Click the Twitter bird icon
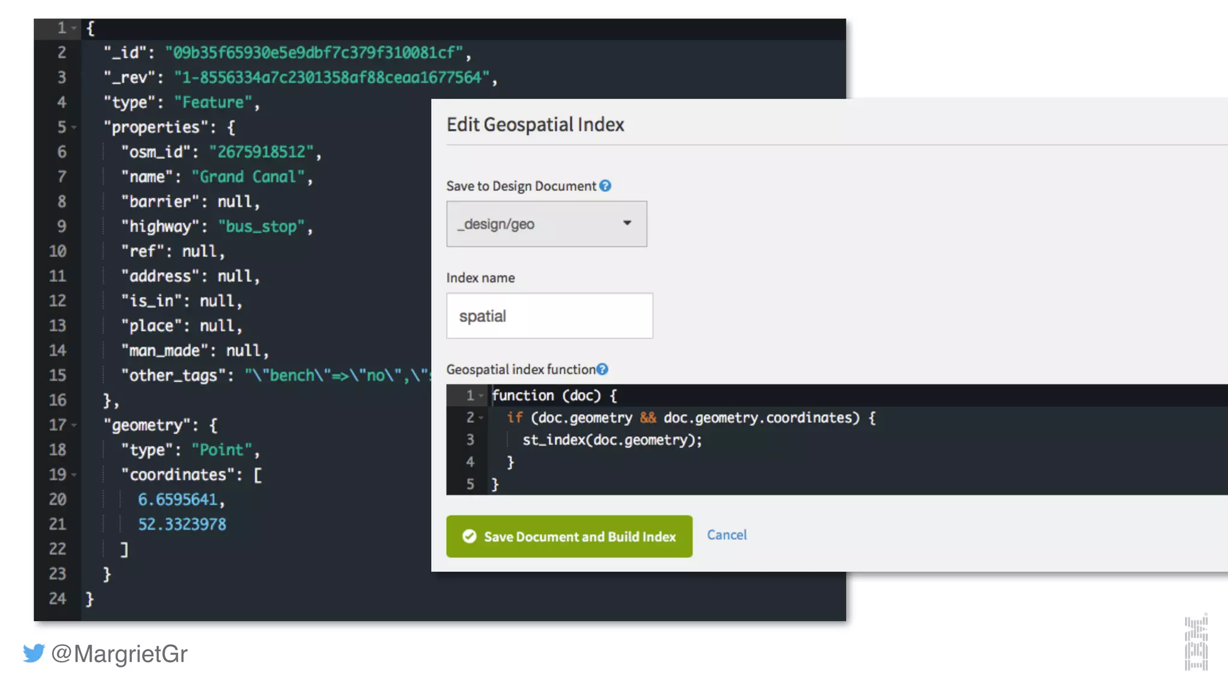 point(34,653)
